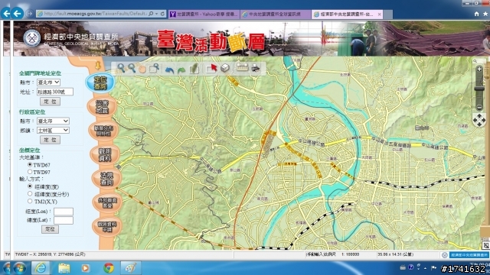Click the map zoom level slider
This screenshot has height=275, width=490.
479,89
